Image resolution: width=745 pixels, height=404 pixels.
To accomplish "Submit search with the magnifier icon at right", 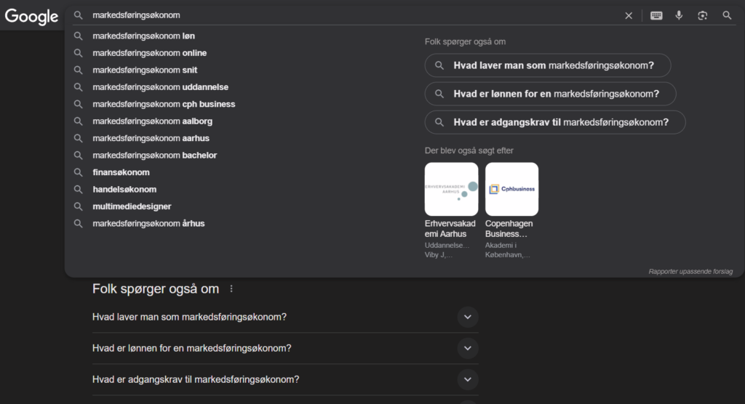I will click(x=727, y=15).
